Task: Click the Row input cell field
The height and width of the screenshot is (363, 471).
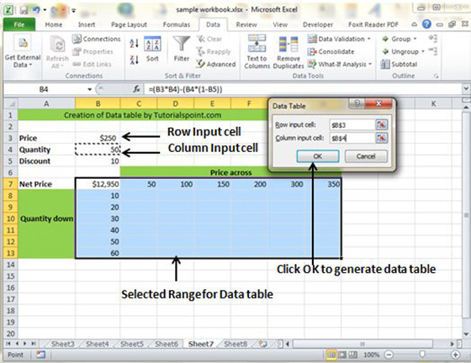Action: (352, 125)
